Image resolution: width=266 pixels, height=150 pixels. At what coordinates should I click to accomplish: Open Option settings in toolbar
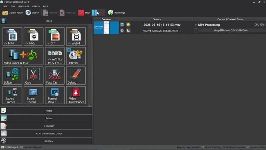point(32,13)
